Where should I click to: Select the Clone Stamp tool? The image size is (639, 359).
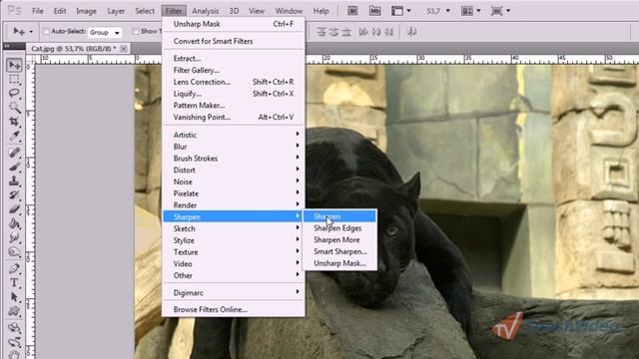pyautogui.click(x=14, y=181)
